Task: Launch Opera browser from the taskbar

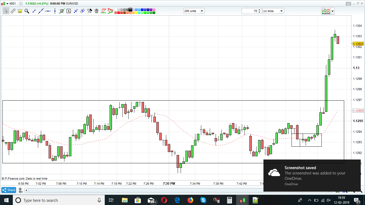Action: 164,200
